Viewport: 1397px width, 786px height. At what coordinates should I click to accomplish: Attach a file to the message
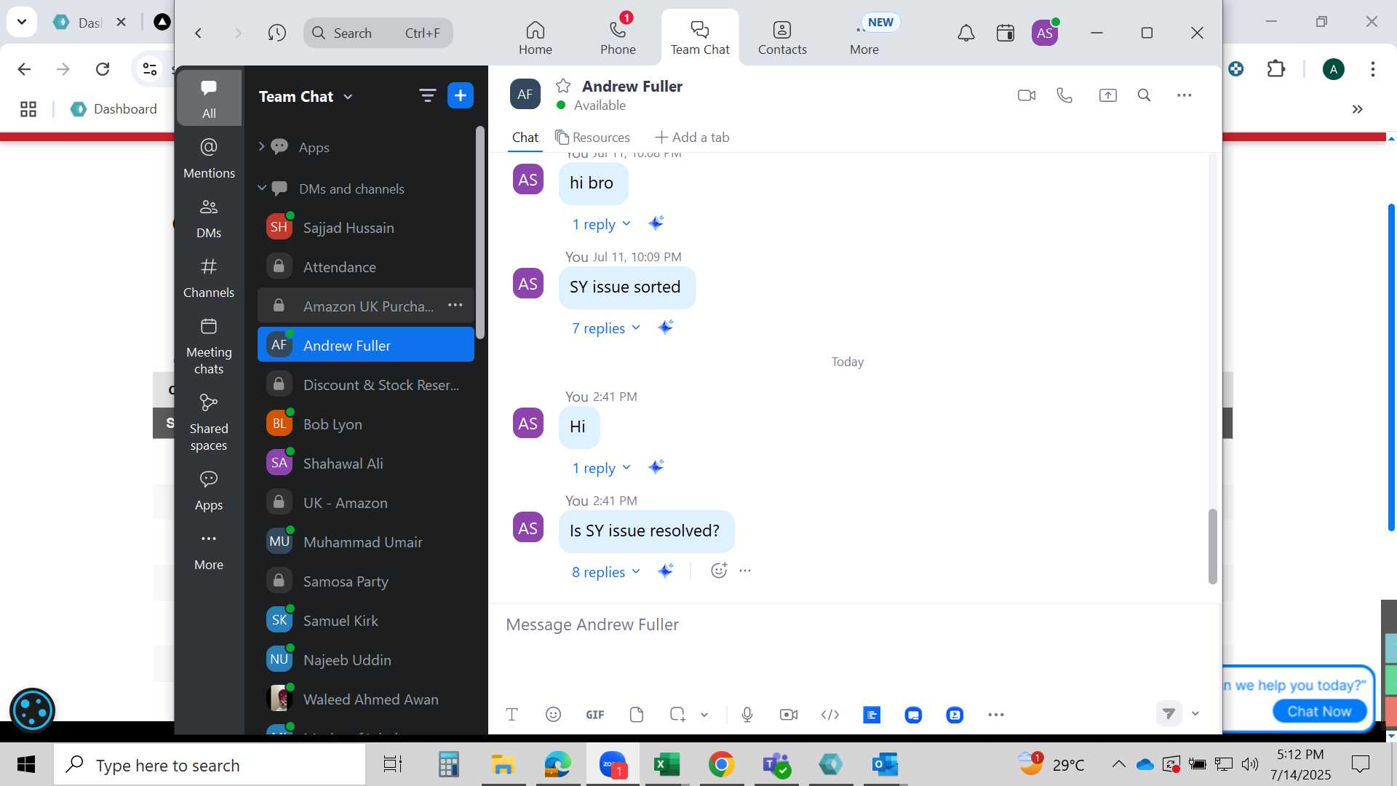coord(637,715)
